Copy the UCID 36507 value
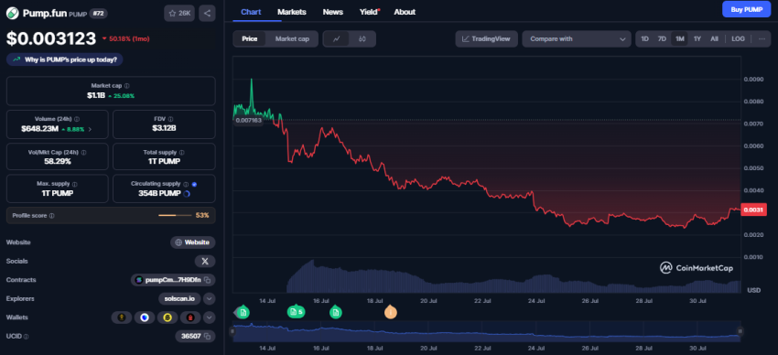This screenshot has width=778, height=355. pos(208,336)
